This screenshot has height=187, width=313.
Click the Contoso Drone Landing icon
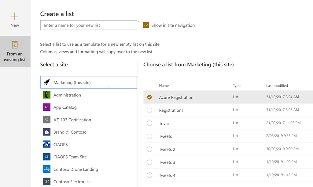pyautogui.click(x=46, y=169)
